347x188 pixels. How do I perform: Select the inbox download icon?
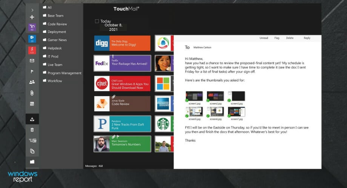pyautogui.click(x=32, y=119)
